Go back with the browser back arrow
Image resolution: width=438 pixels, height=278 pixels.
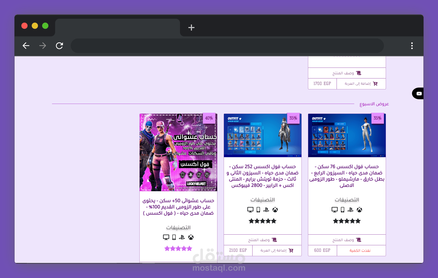(x=26, y=46)
